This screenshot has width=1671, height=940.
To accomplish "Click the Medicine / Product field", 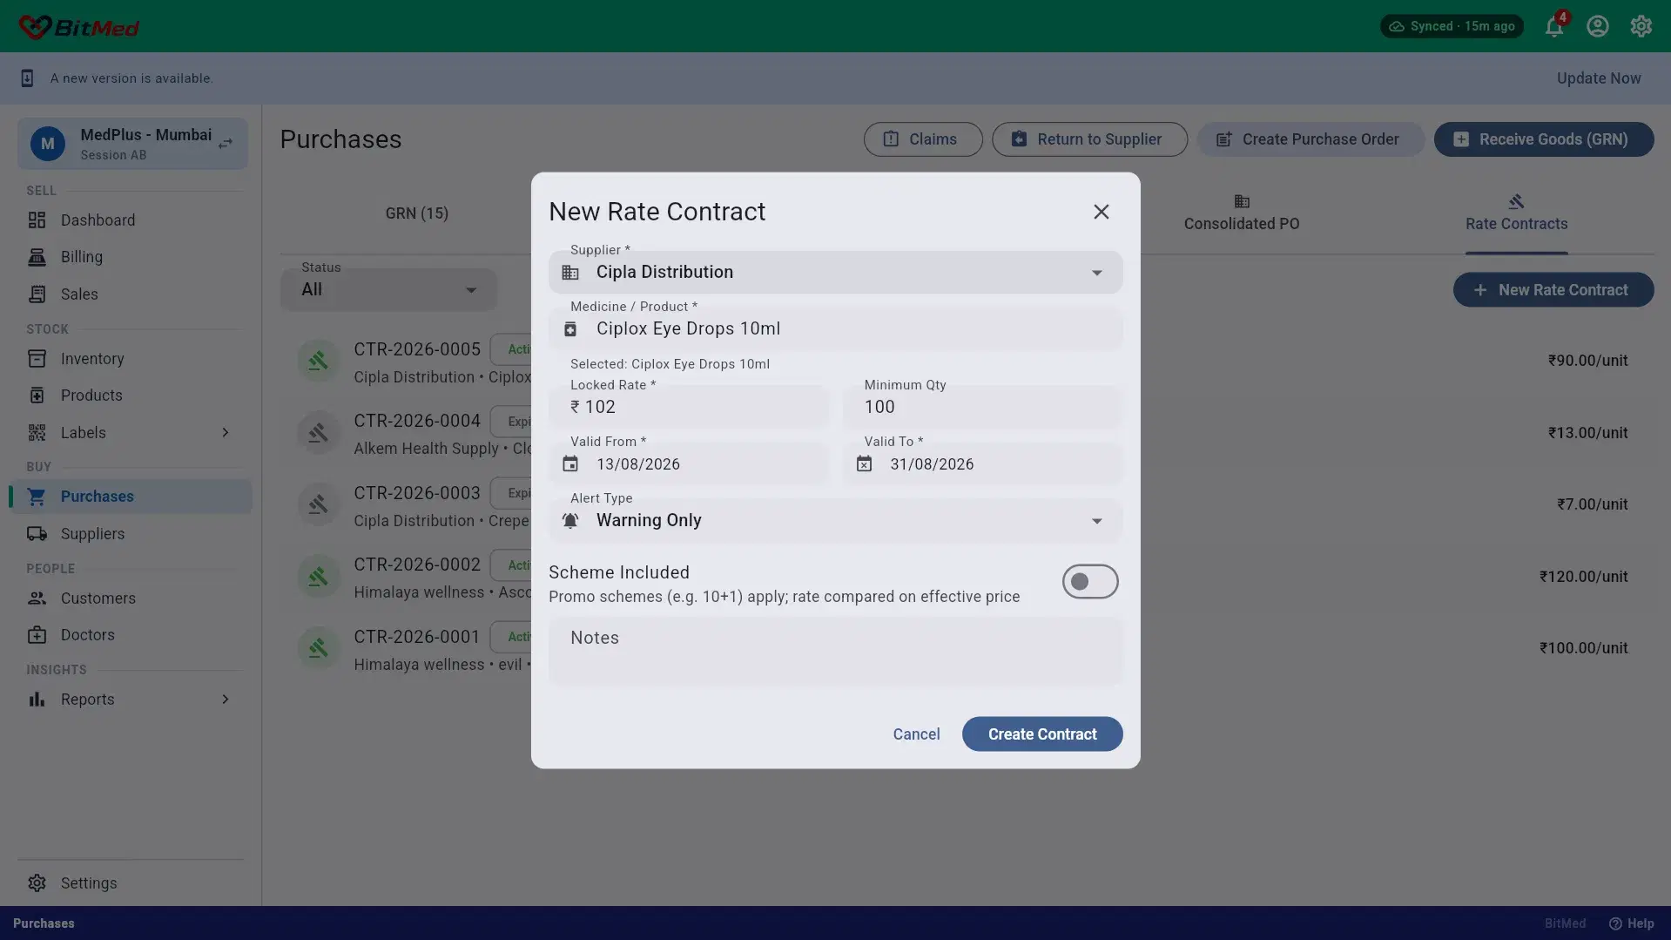I will click(835, 329).
